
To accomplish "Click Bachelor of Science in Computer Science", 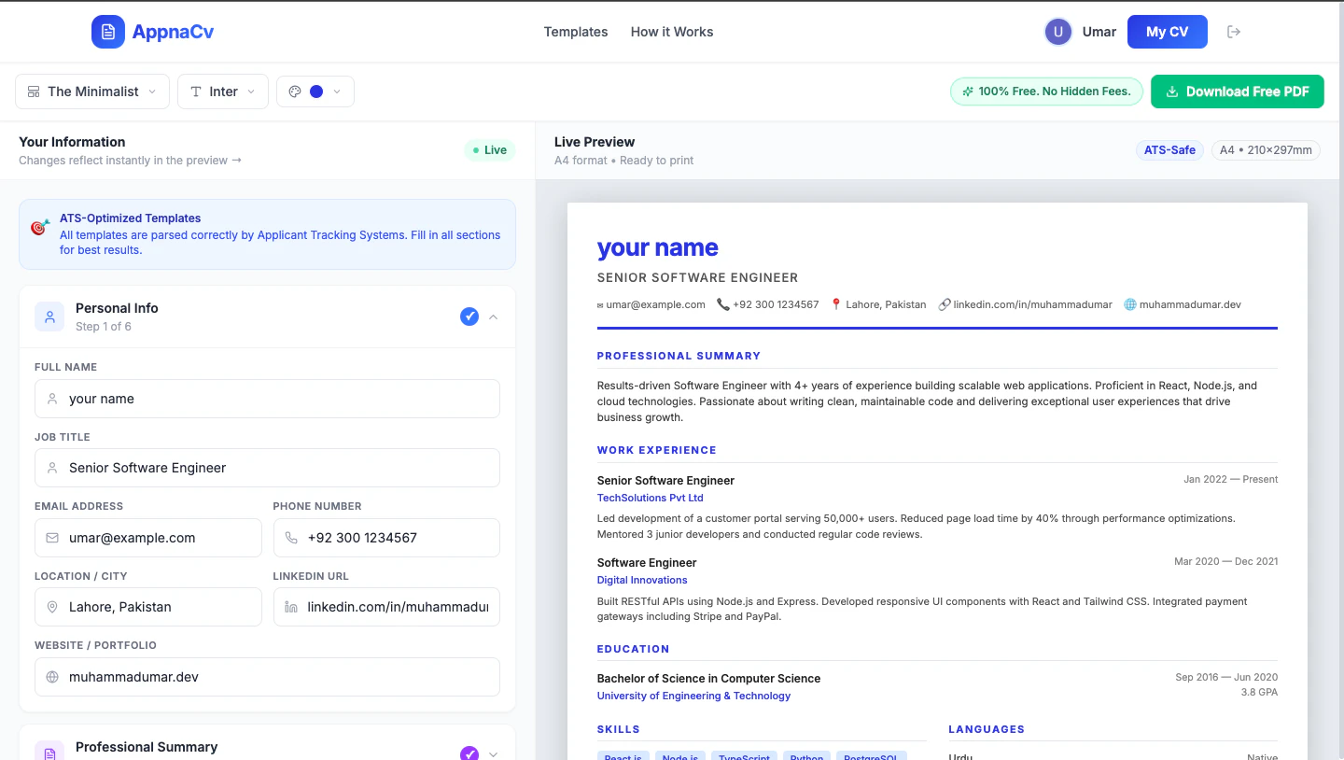I will coord(709,679).
